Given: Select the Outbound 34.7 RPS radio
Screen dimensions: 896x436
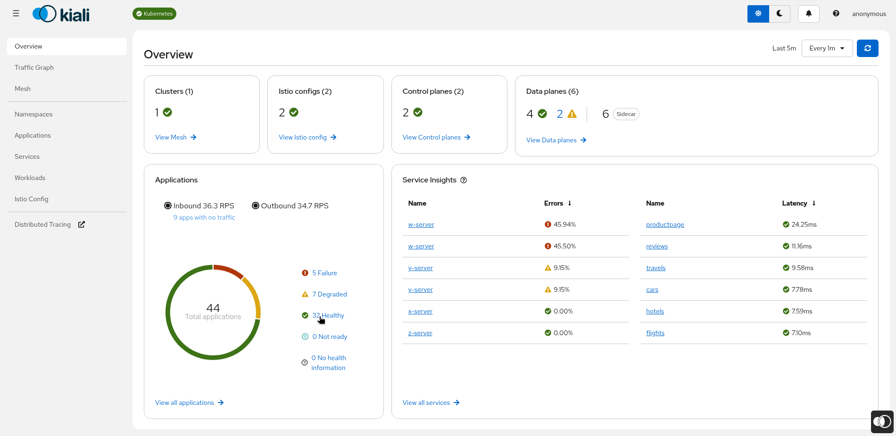Looking at the screenshot, I should click(256, 206).
